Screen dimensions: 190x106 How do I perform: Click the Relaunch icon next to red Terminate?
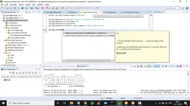47,8
